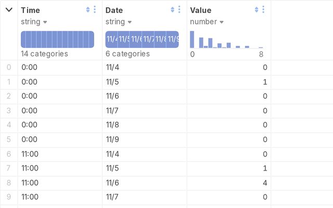Open Value column three-dot menu
The width and height of the screenshot is (333, 208).
click(263, 10)
